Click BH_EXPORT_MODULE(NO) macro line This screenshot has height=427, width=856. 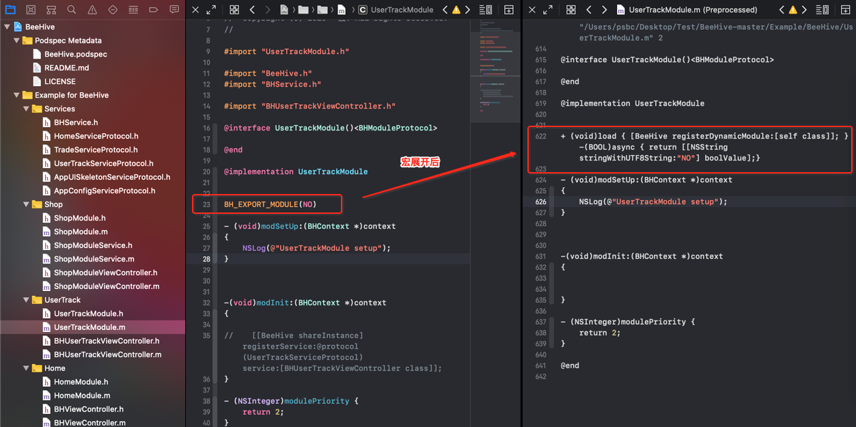pyautogui.click(x=270, y=204)
